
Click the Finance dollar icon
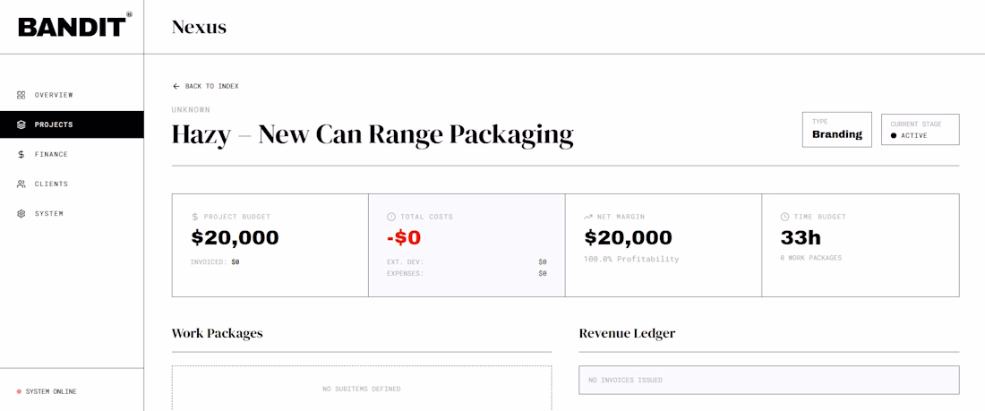tap(21, 154)
